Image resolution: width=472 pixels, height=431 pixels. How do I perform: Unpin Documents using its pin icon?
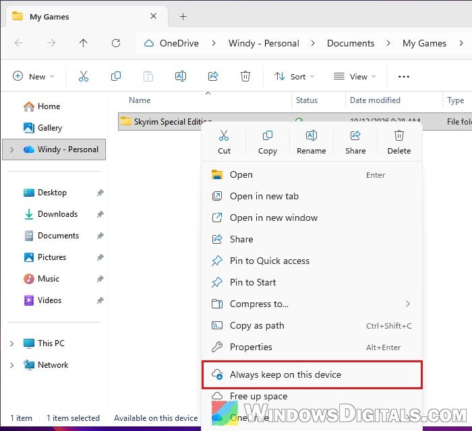point(100,236)
